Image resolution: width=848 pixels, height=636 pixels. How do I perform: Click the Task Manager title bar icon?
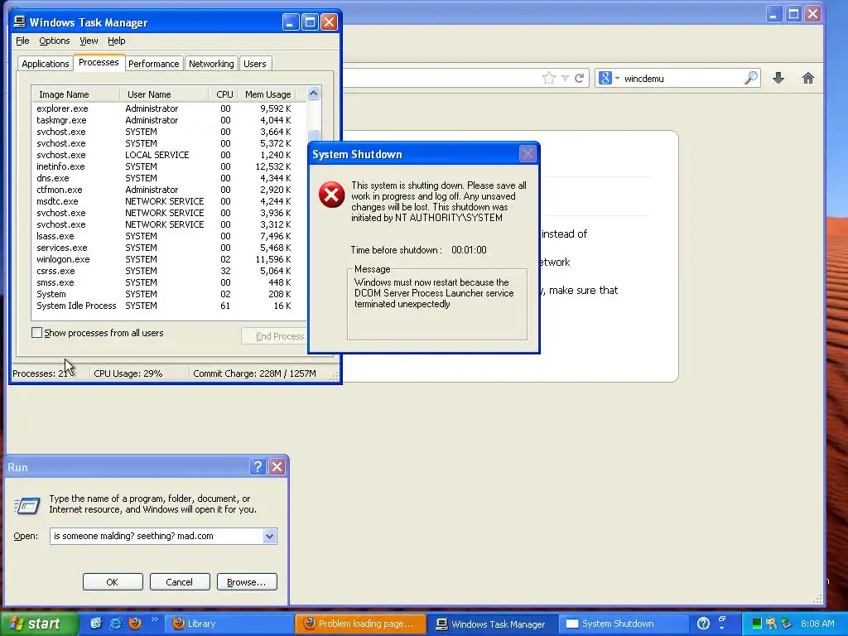pyautogui.click(x=20, y=22)
